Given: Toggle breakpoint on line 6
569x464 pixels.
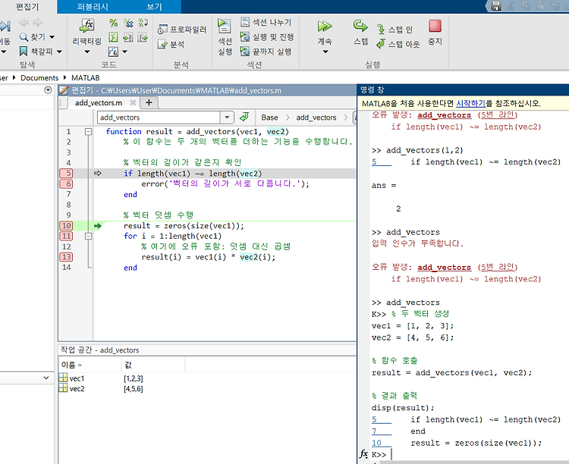Looking at the screenshot, I should tap(67, 183).
